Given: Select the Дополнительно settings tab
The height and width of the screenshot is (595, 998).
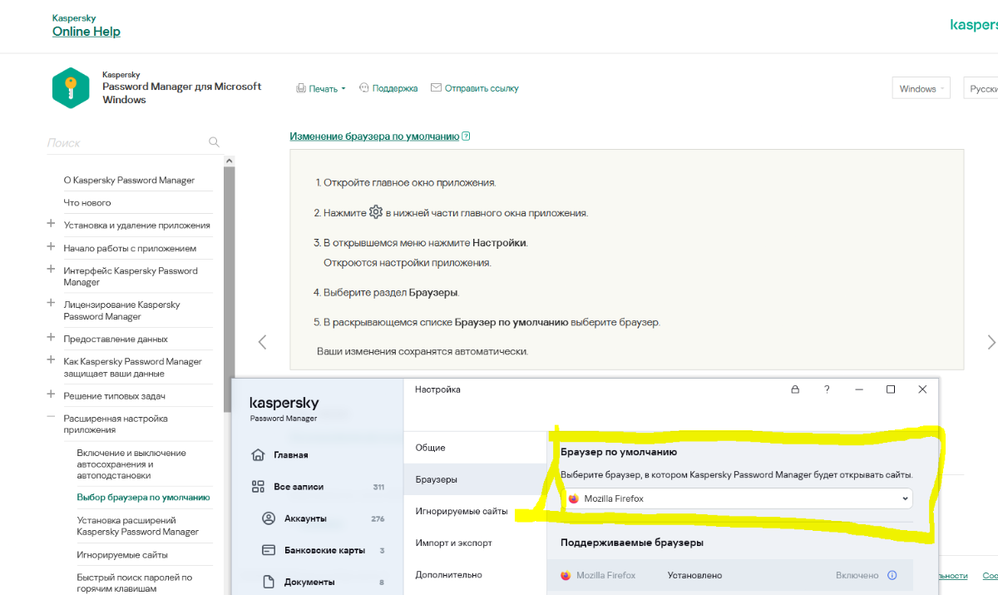Looking at the screenshot, I should click(475, 574).
